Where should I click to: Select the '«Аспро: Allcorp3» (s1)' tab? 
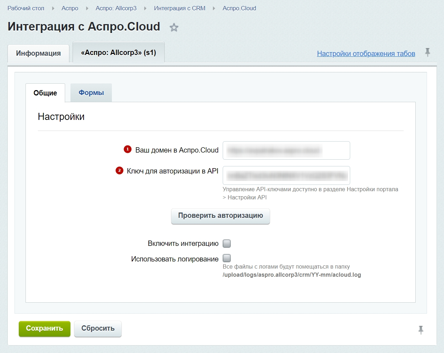(x=119, y=53)
